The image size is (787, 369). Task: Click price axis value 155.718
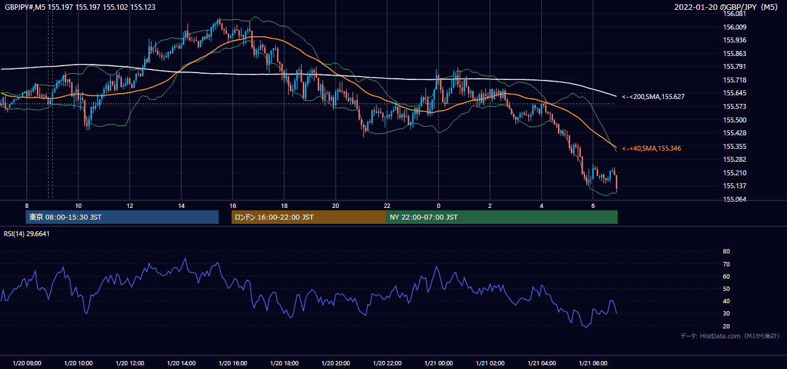point(735,80)
